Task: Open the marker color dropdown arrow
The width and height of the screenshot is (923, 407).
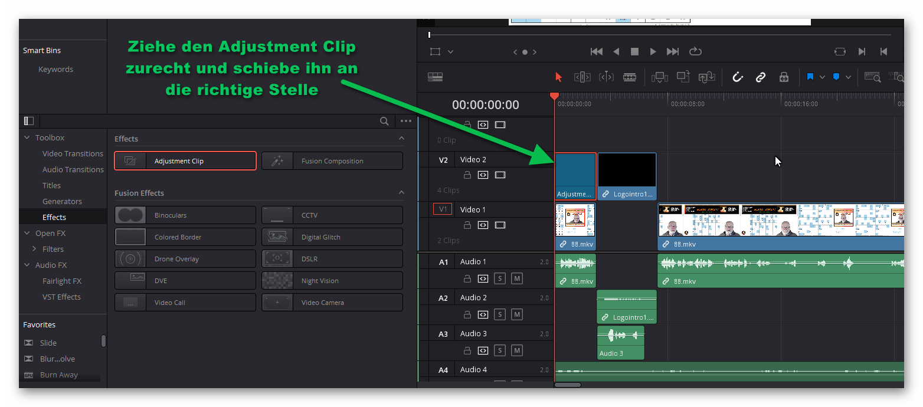Action: point(848,77)
